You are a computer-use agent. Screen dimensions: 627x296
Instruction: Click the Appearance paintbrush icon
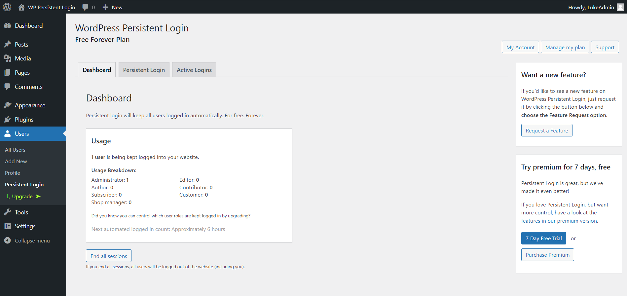point(7,105)
